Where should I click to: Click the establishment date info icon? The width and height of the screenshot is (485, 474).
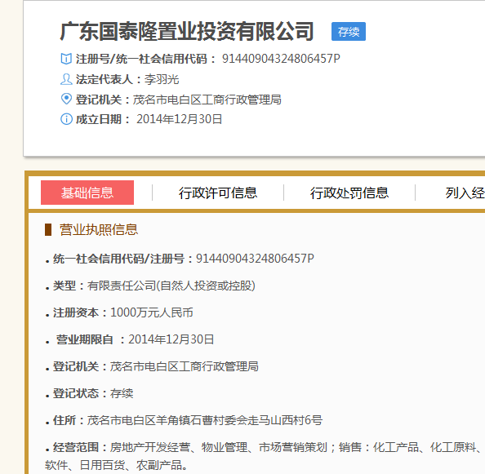(66, 119)
